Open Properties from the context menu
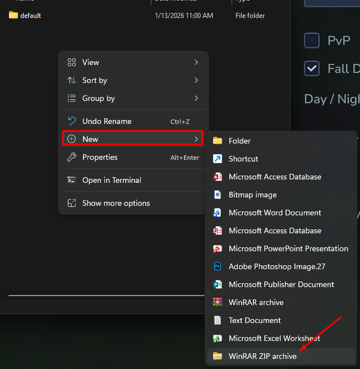Viewport: 360px width, 369px height. pos(100,157)
